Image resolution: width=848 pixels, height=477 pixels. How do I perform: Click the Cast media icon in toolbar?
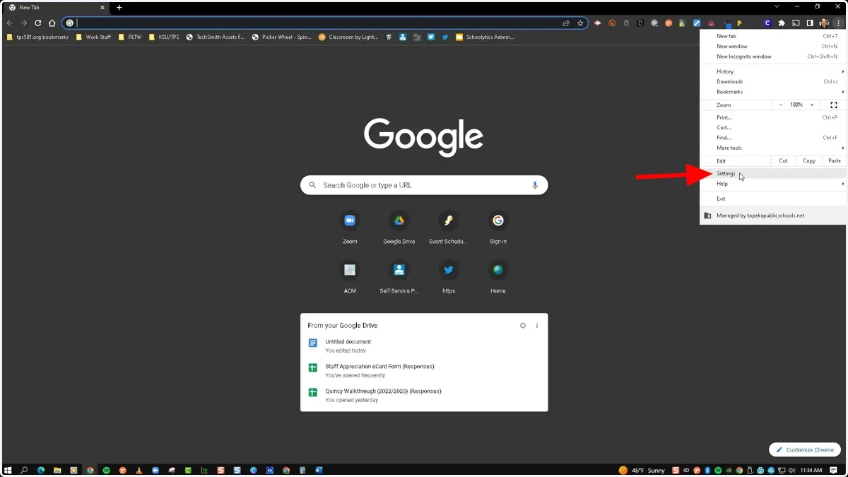point(796,23)
